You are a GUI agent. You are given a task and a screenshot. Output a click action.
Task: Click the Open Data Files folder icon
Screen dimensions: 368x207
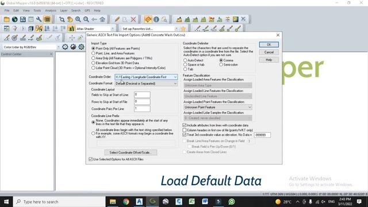point(6,20)
